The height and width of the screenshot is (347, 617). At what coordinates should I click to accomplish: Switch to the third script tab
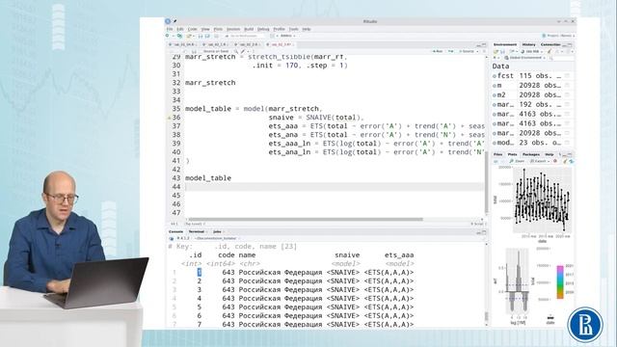[248, 44]
